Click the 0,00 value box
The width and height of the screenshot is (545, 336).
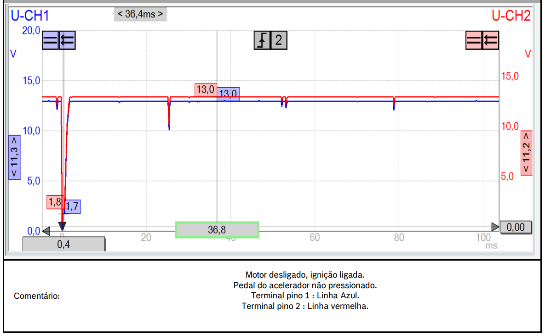point(516,227)
